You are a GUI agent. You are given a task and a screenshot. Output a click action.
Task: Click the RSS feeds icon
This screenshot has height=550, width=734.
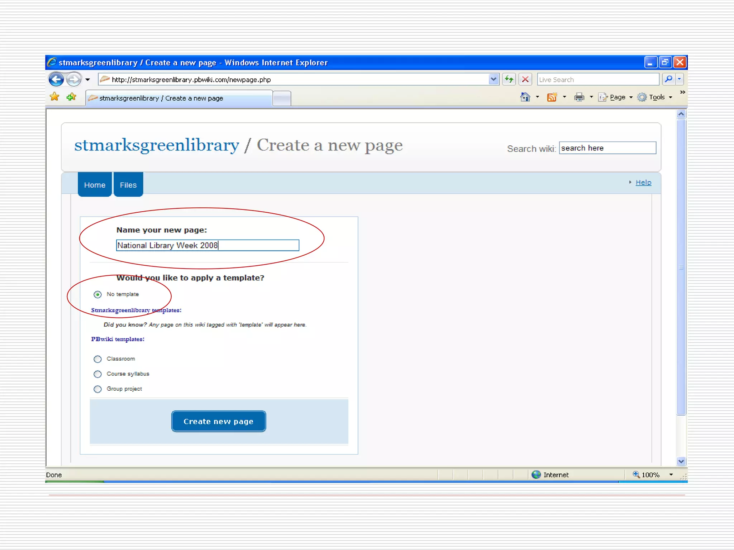552,97
